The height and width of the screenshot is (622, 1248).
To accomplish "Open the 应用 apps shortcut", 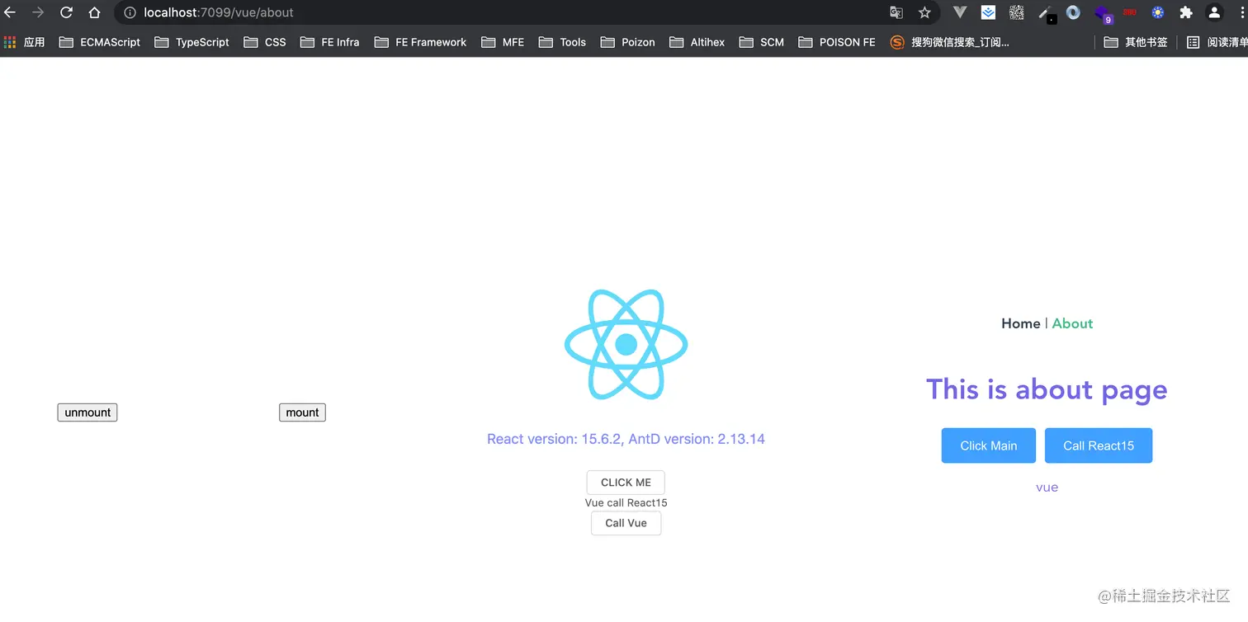I will coord(24,42).
